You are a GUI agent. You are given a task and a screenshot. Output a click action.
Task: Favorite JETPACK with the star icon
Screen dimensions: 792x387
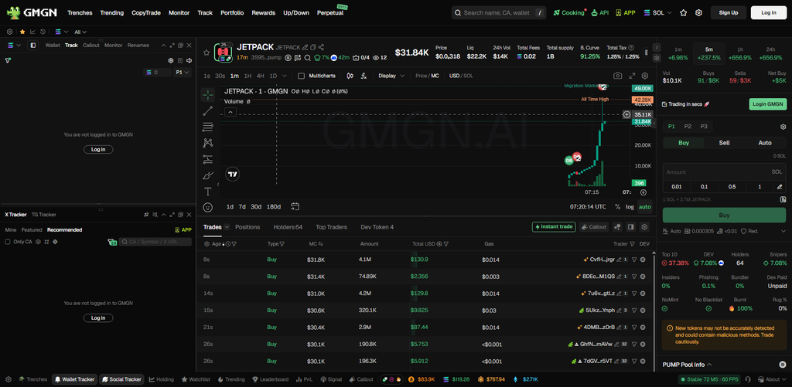tap(206, 52)
